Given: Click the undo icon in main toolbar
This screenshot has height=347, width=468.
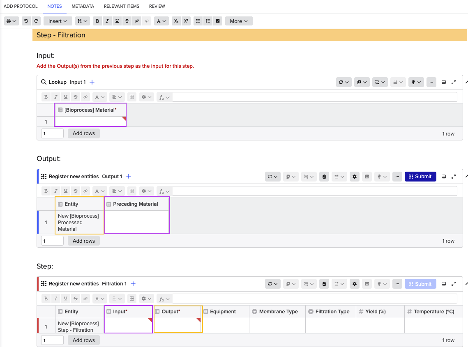Looking at the screenshot, I should (x=26, y=21).
